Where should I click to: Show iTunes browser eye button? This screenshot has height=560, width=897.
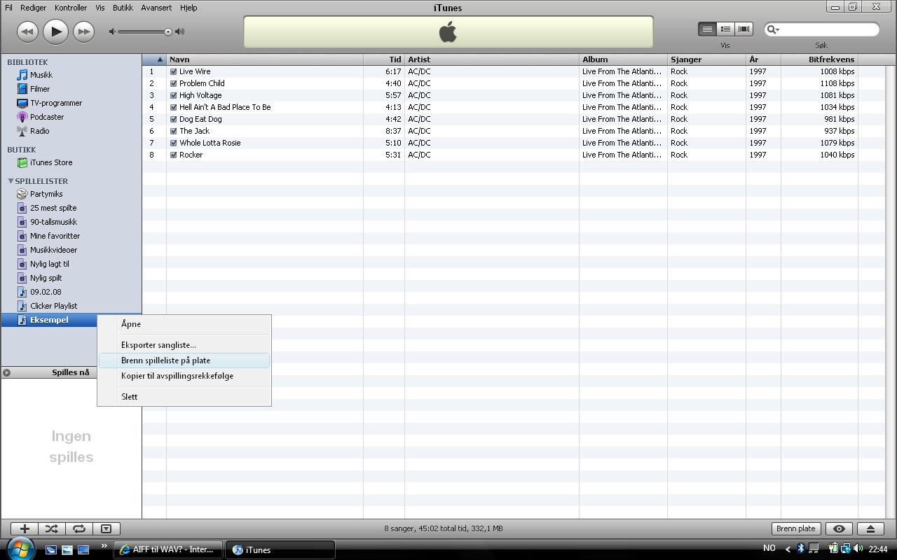(x=839, y=528)
